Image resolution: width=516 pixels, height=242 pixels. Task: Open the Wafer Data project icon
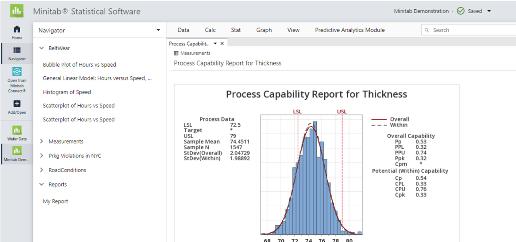[x=17, y=130]
